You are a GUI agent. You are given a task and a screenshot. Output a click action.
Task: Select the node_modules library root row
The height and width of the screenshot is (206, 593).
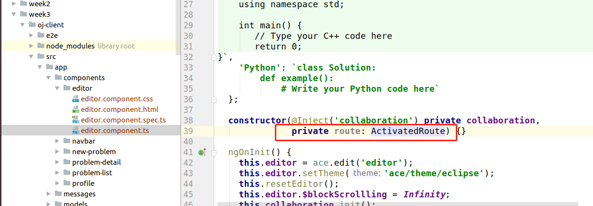[90, 46]
